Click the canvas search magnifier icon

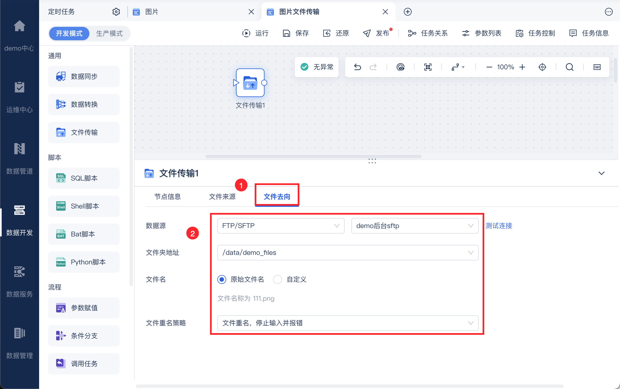pos(569,67)
